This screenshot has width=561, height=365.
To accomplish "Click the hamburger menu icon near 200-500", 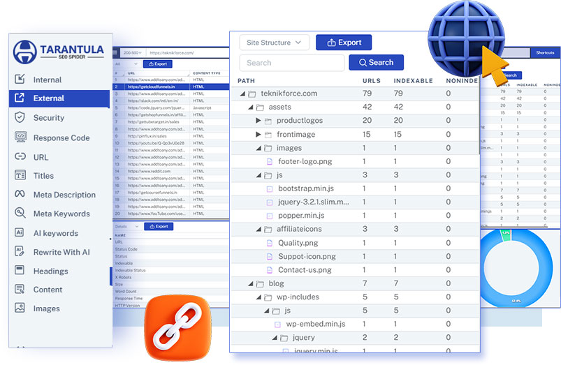I will (115, 53).
